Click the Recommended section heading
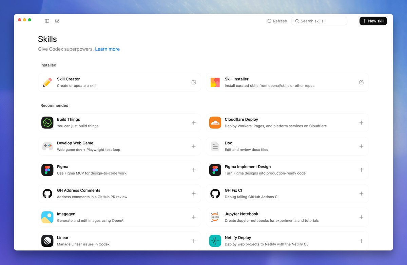This screenshot has width=407, height=265. click(x=54, y=105)
